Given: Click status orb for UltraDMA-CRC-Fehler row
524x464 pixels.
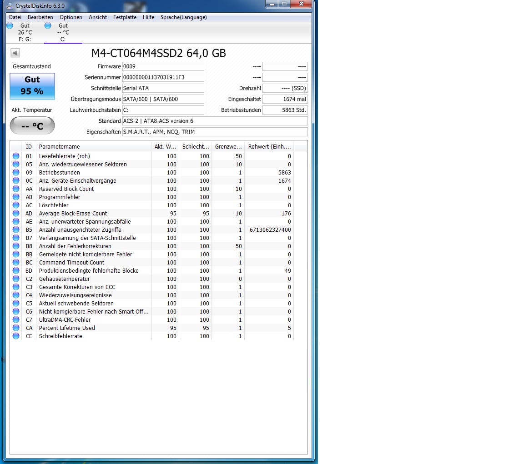Looking at the screenshot, I should tap(16, 319).
